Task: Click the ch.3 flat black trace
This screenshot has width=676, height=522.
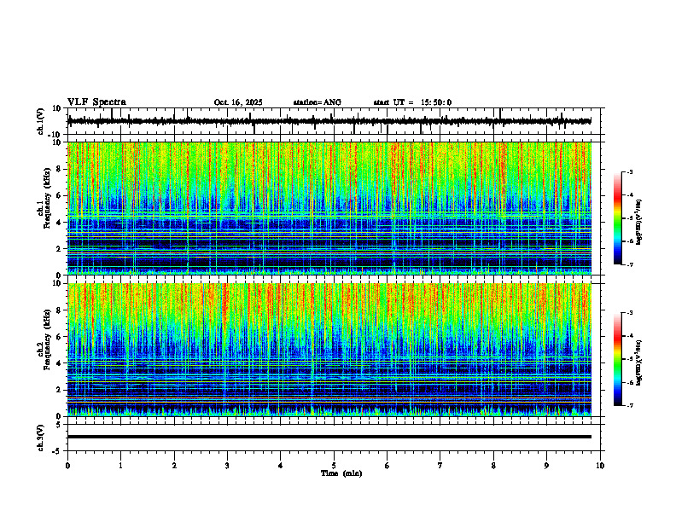Action: point(329,437)
